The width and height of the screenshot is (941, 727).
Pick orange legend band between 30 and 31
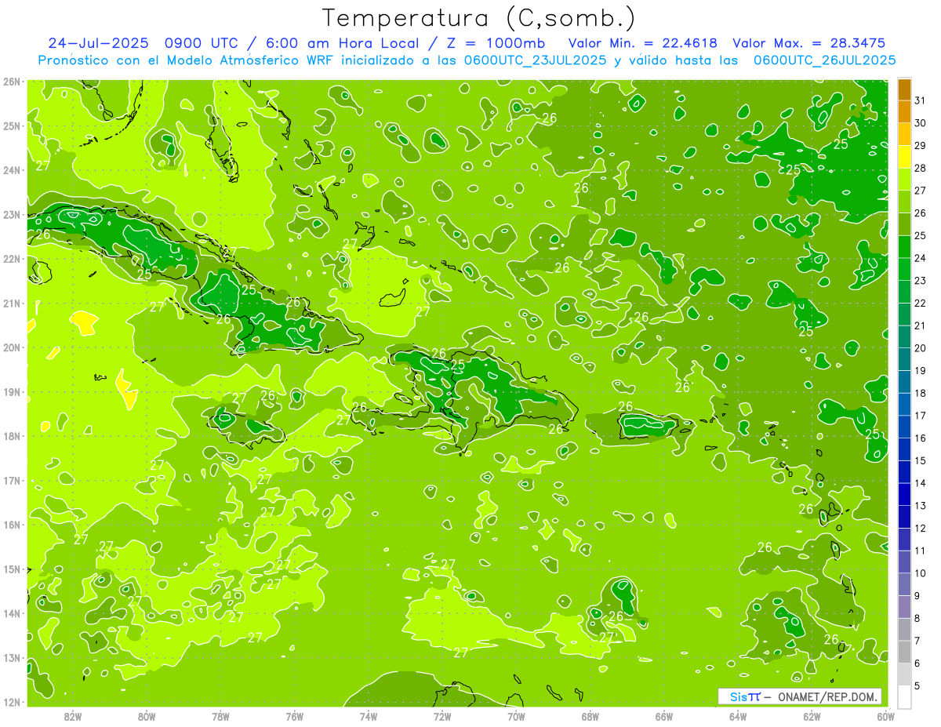[904, 112]
